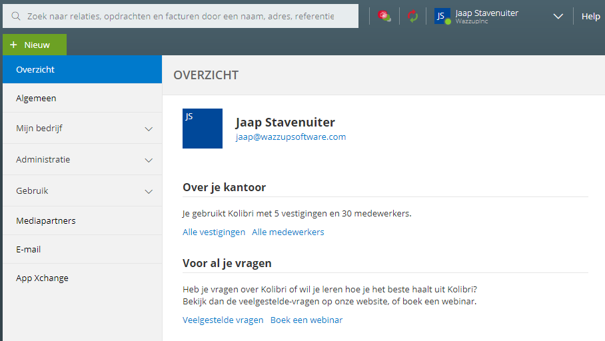Open the Veelgestelde vragen link
Image resolution: width=605 pixels, height=341 pixels.
(223, 320)
